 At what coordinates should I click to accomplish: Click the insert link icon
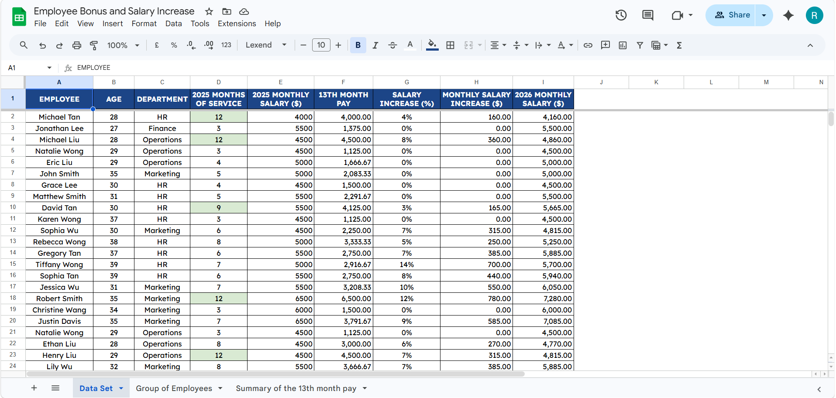click(x=588, y=45)
